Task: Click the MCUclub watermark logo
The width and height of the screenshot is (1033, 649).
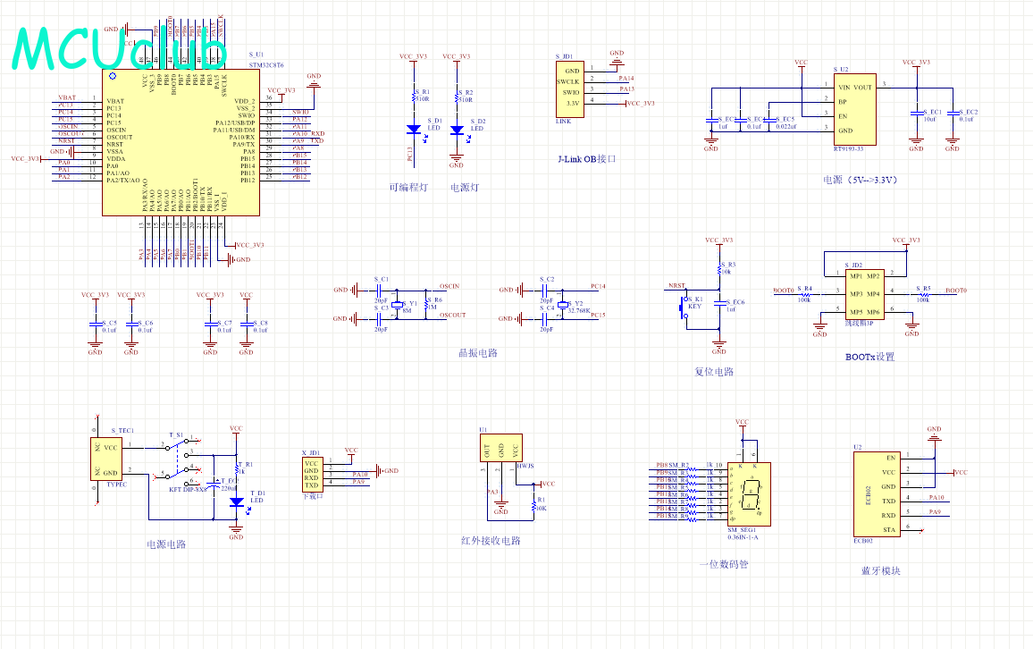Action: [120, 49]
